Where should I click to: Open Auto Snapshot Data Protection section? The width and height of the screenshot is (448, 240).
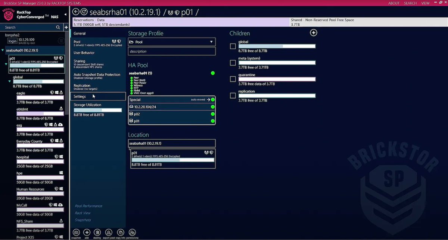(98, 76)
